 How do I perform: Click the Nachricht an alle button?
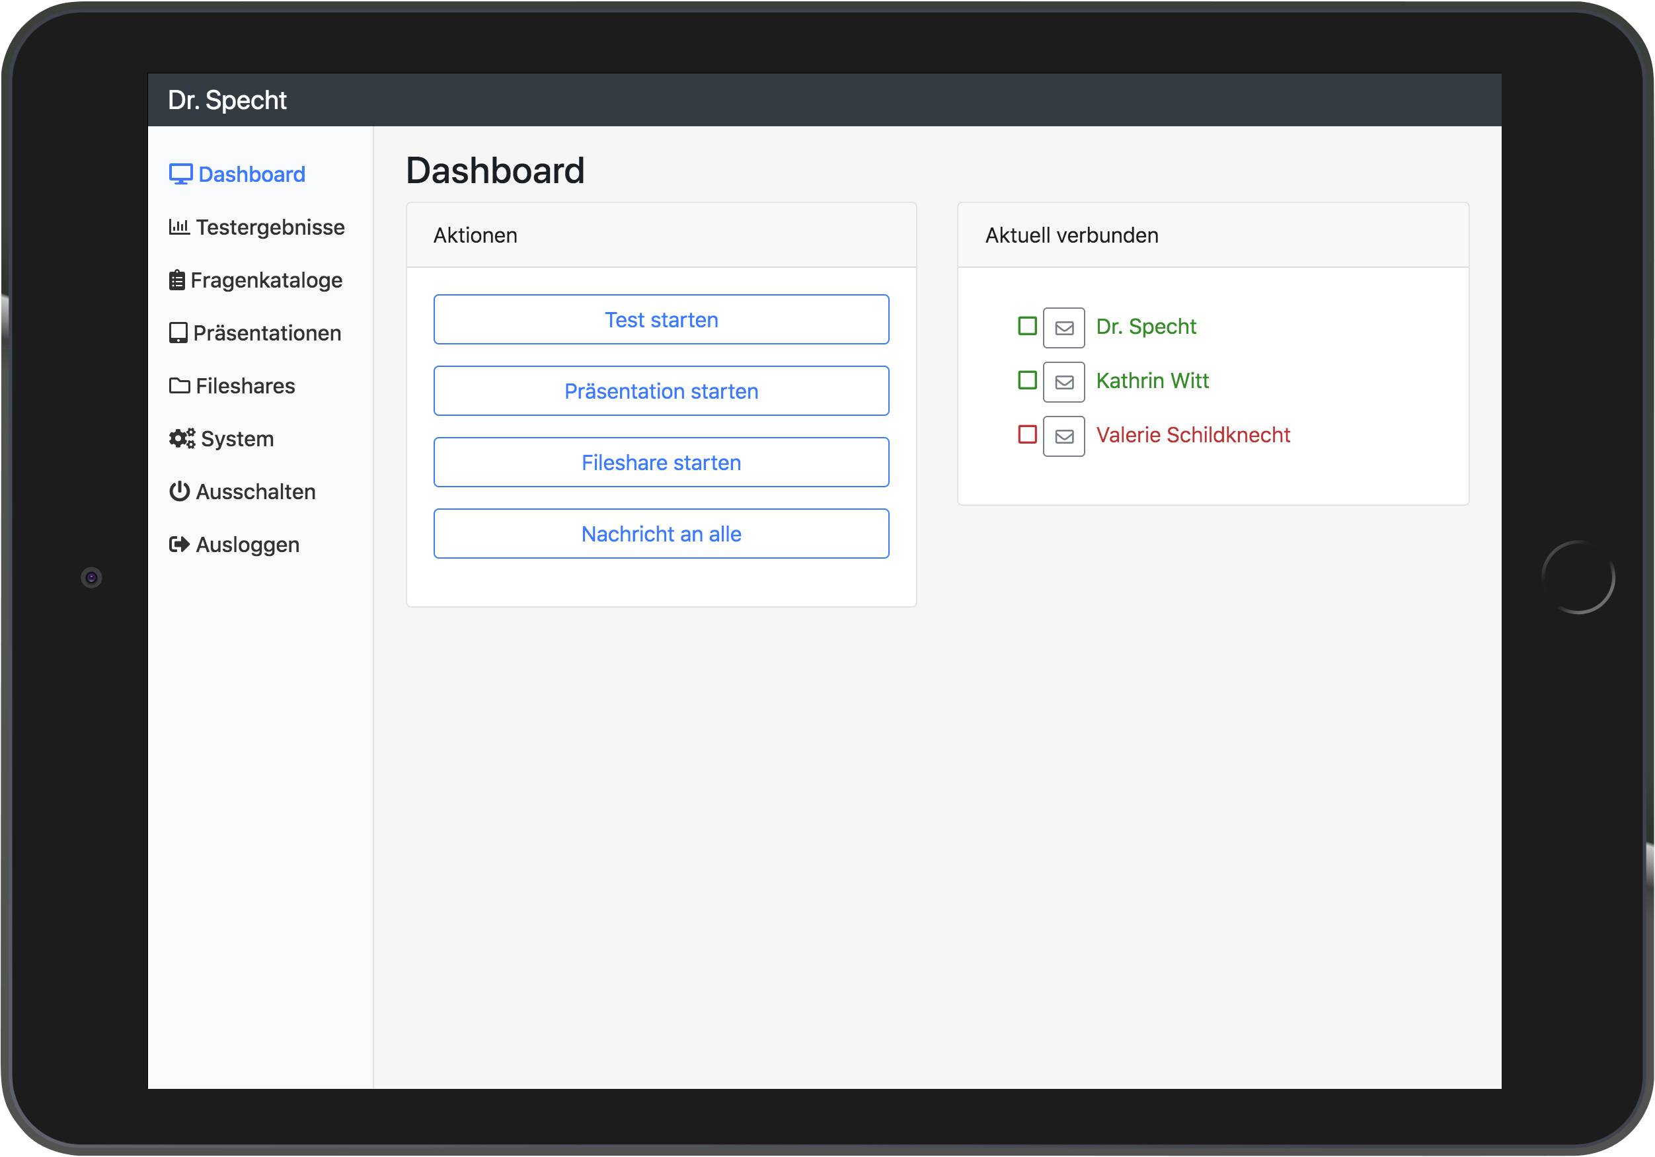[660, 534]
